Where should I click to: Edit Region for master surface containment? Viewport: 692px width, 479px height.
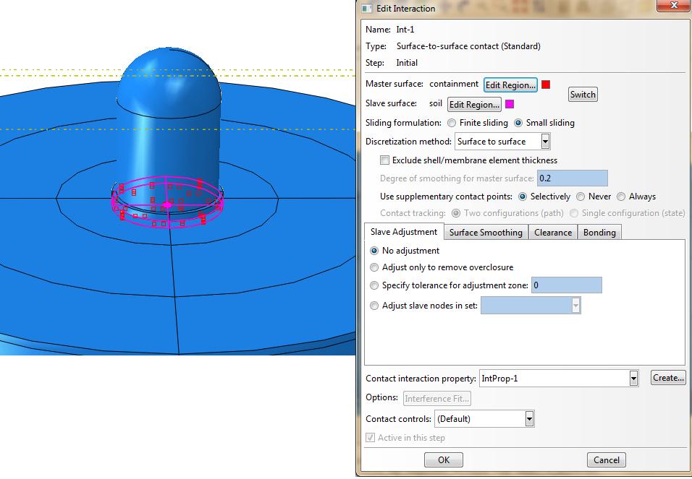tap(510, 85)
